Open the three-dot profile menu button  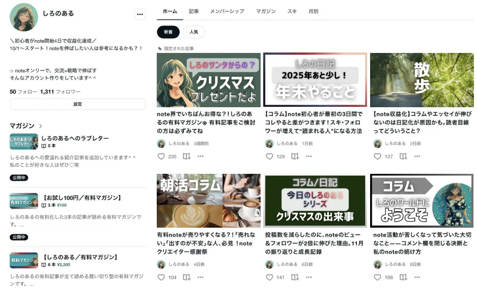point(140,14)
